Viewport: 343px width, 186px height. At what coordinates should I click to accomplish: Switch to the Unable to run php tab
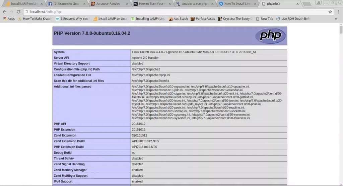(194, 4)
